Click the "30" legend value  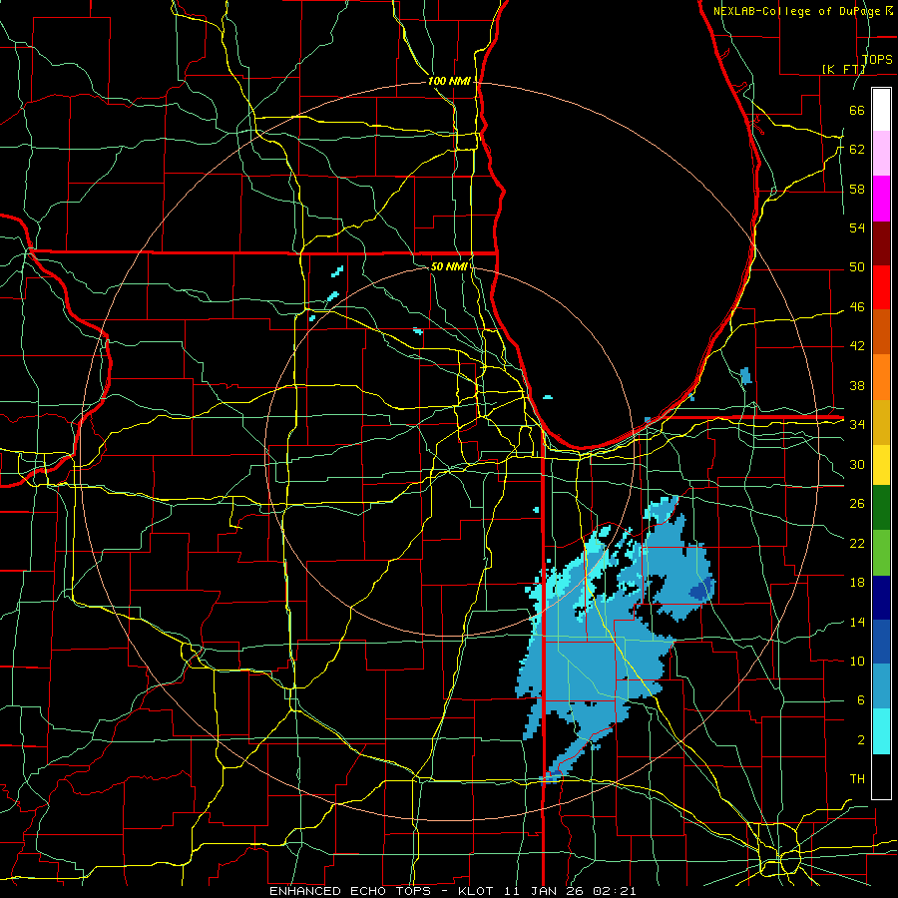coord(857,464)
